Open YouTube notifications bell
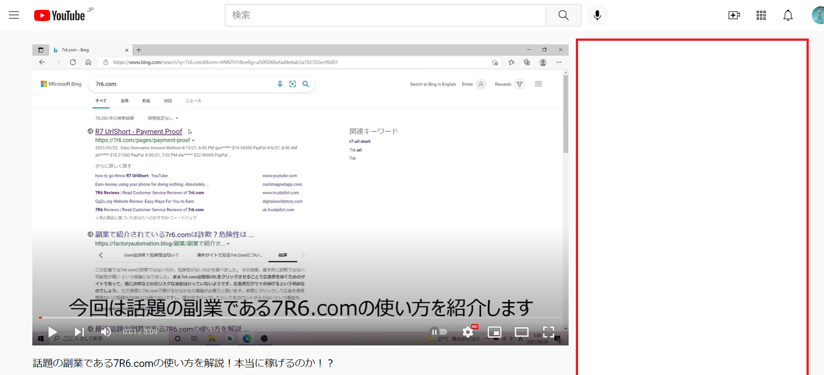This screenshot has width=824, height=375. pos(788,15)
